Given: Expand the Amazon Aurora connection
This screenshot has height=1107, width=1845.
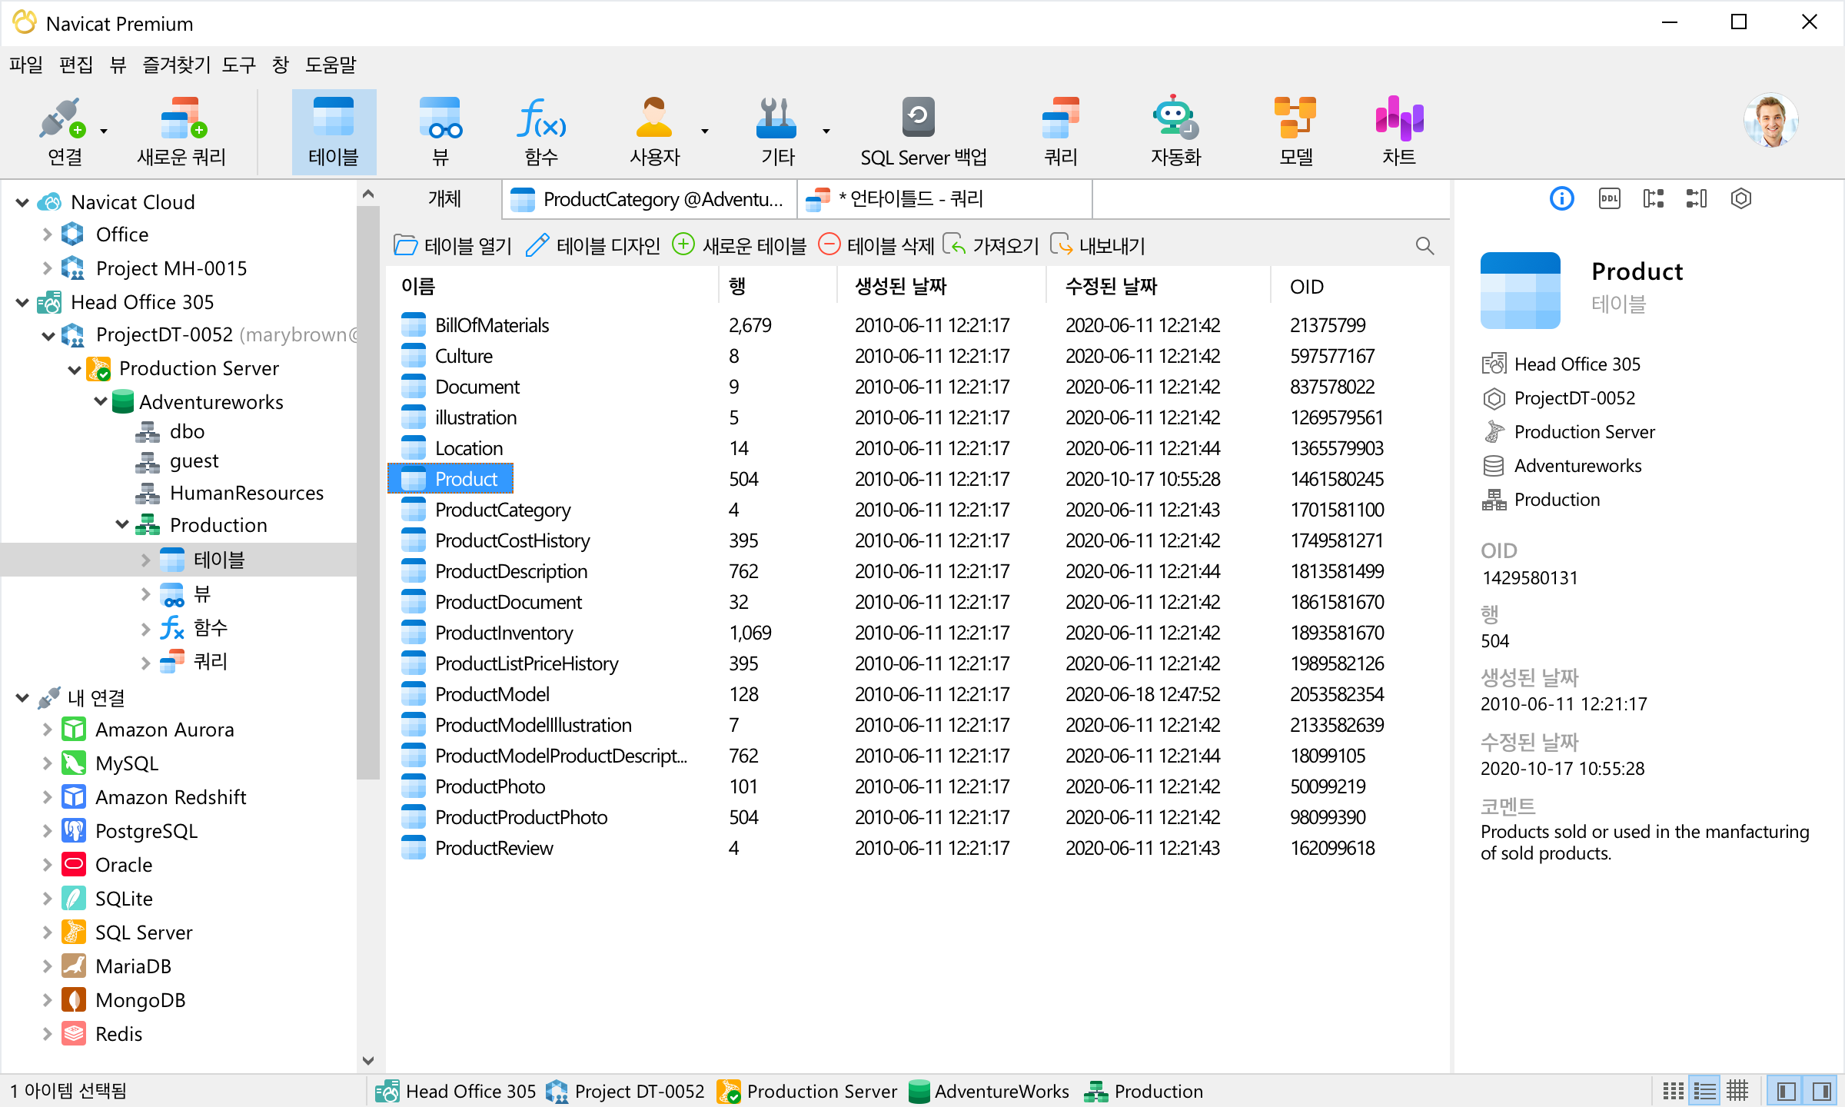Looking at the screenshot, I should [47, 730].
